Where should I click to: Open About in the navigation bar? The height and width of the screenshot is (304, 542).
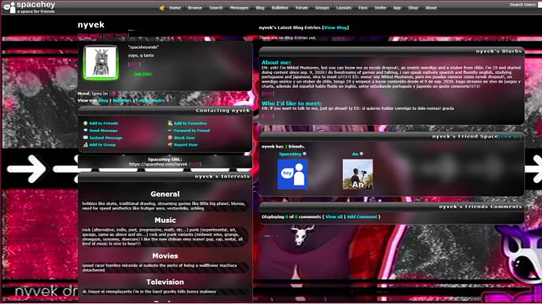click(x=430, y=8)
